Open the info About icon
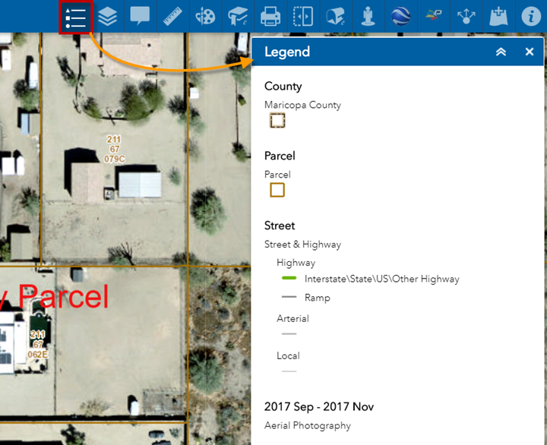This screenshot has height=445, width=547. (x=530, y=17)
